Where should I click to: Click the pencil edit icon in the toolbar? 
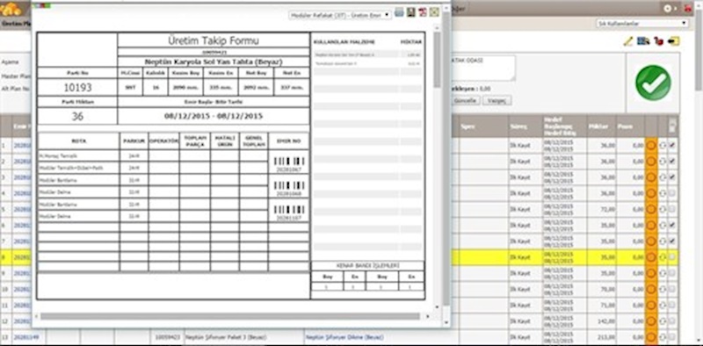(628, 41)
